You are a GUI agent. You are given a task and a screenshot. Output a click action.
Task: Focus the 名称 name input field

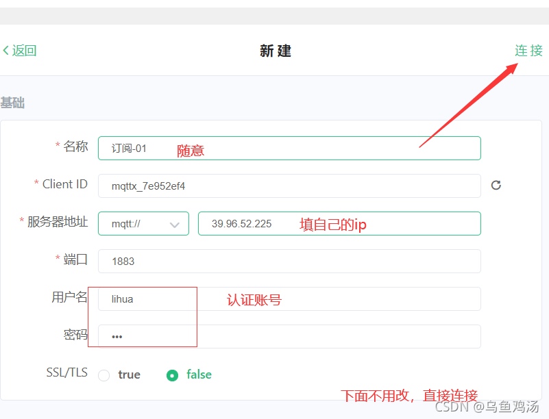[x=289, y=149]
